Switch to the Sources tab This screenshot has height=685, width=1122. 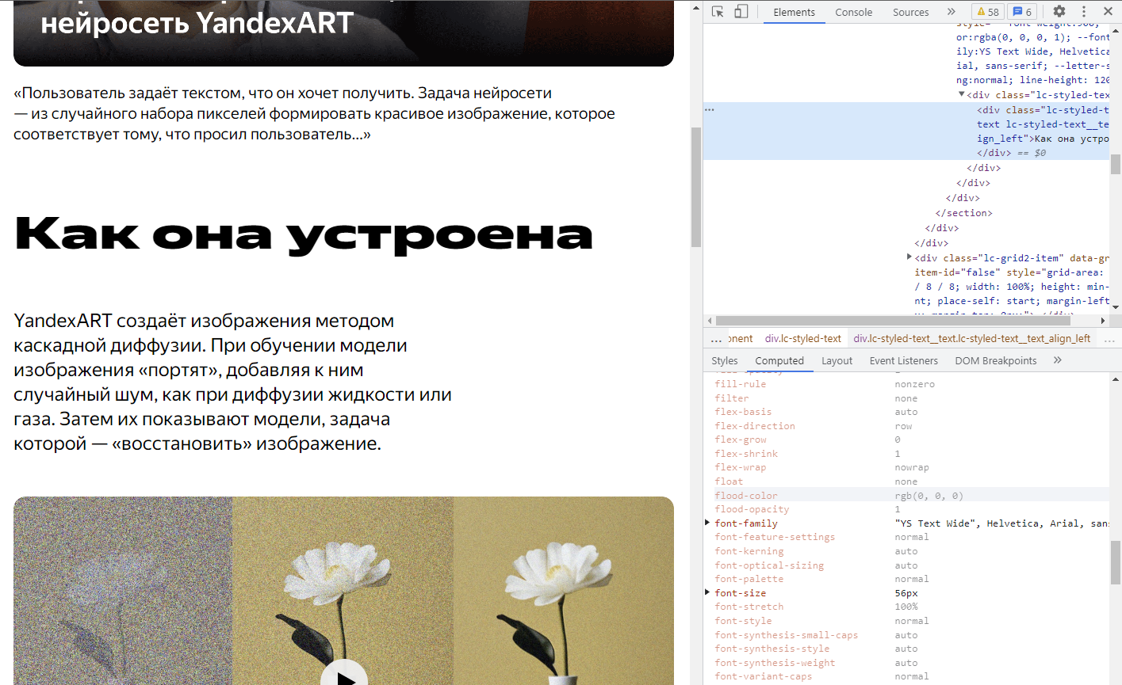coord(910,12)
